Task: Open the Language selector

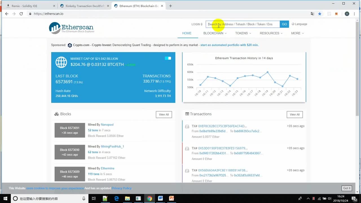Action: (300, 24)
